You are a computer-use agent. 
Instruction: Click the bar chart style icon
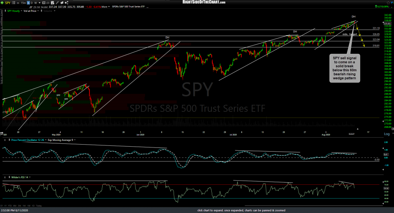(x=48, y=3)
